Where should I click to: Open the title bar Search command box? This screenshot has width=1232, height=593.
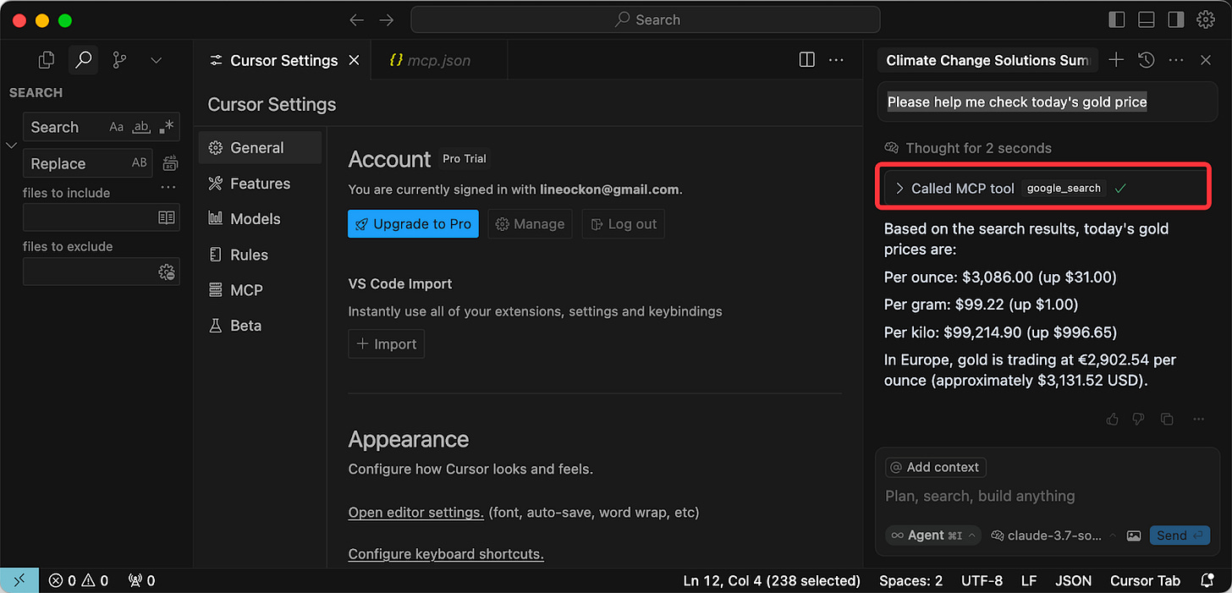tap(646, 19)
